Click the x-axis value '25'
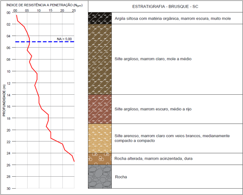Screen dimensions: 243x195 [x=74, y=11]
